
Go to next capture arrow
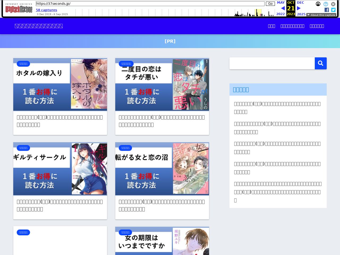pos(299,8)
